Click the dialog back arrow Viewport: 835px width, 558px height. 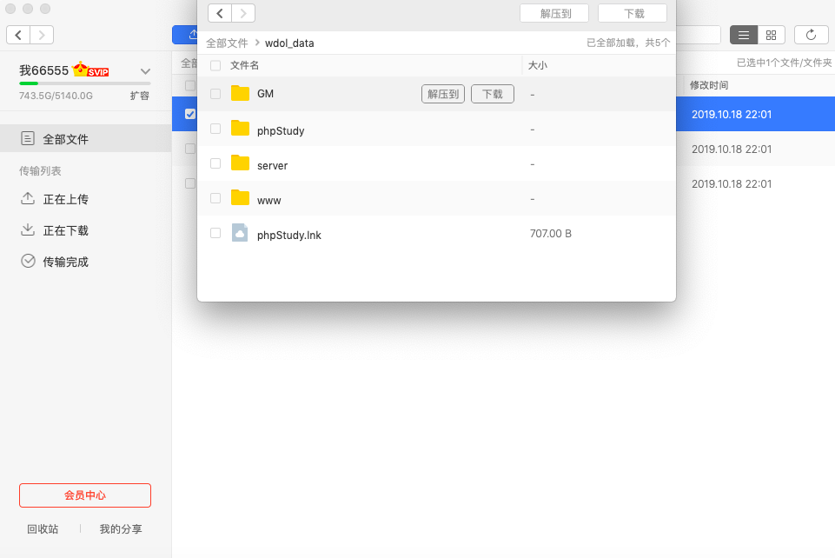(x=220, y=13)
